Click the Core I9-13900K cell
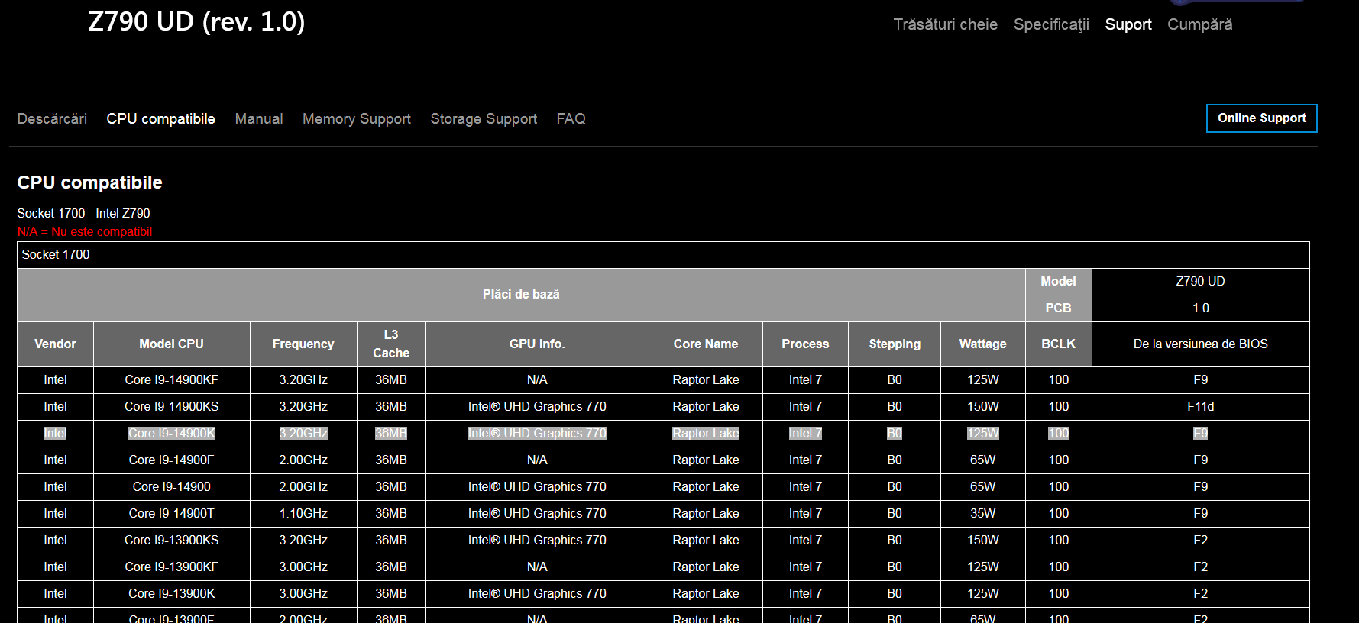This screenshot has height=623, width=1359. (171, 594)
